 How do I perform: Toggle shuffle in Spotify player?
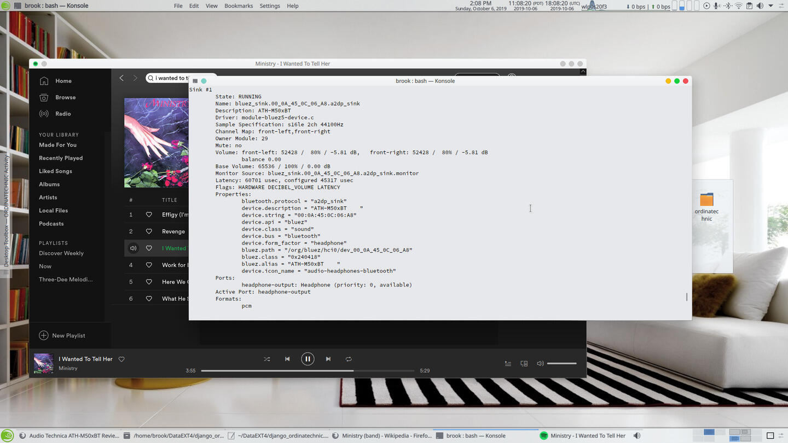266,359
